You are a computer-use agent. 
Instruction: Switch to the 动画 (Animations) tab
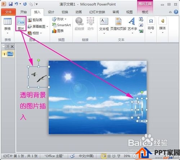(78, 12)
